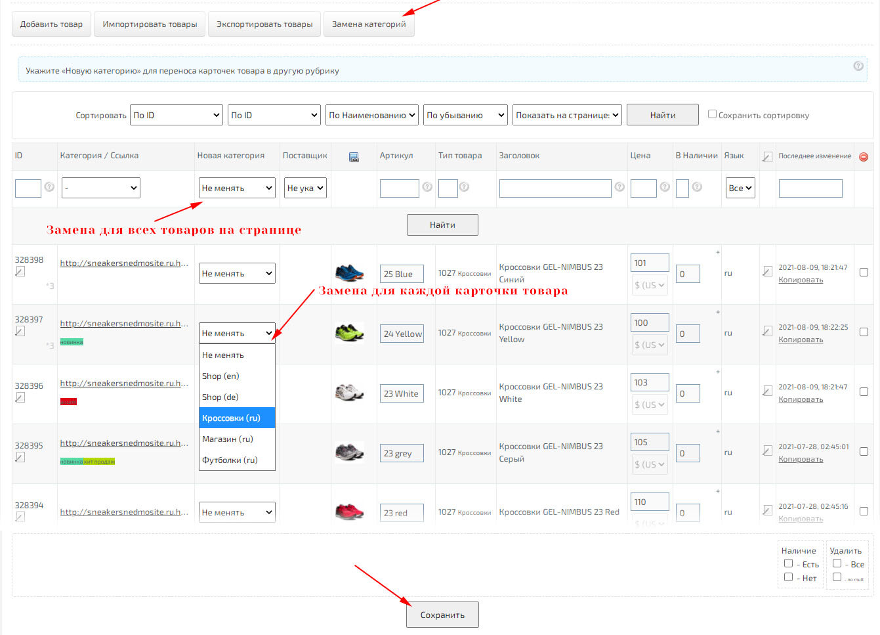Click the help icon next to Цена filter
The width and height of the screenshot is (880, 635).
(x=664, y=187)
